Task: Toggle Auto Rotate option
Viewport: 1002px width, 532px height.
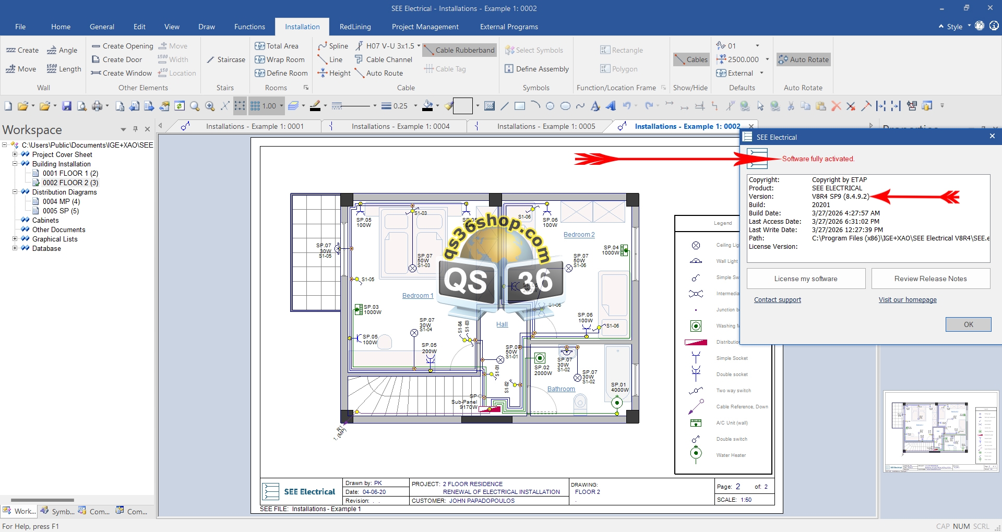Action: pyautogui.click(x=803, y=60)
